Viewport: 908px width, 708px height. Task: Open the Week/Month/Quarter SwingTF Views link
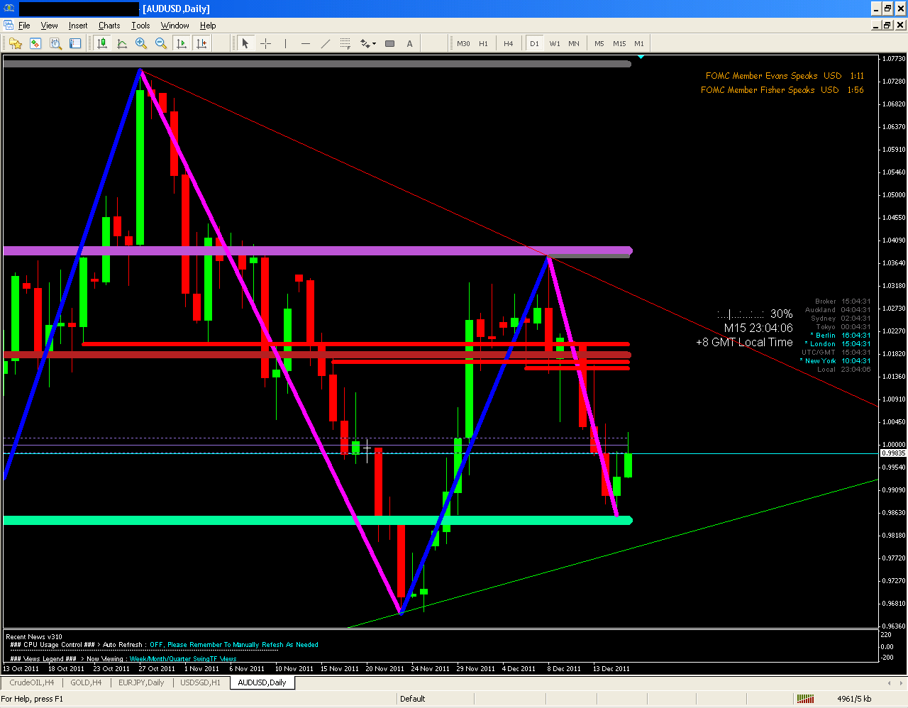184,659
